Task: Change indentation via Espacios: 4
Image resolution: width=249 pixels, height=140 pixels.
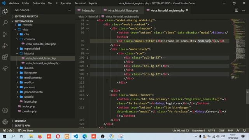Action: [x=198, y=131]
